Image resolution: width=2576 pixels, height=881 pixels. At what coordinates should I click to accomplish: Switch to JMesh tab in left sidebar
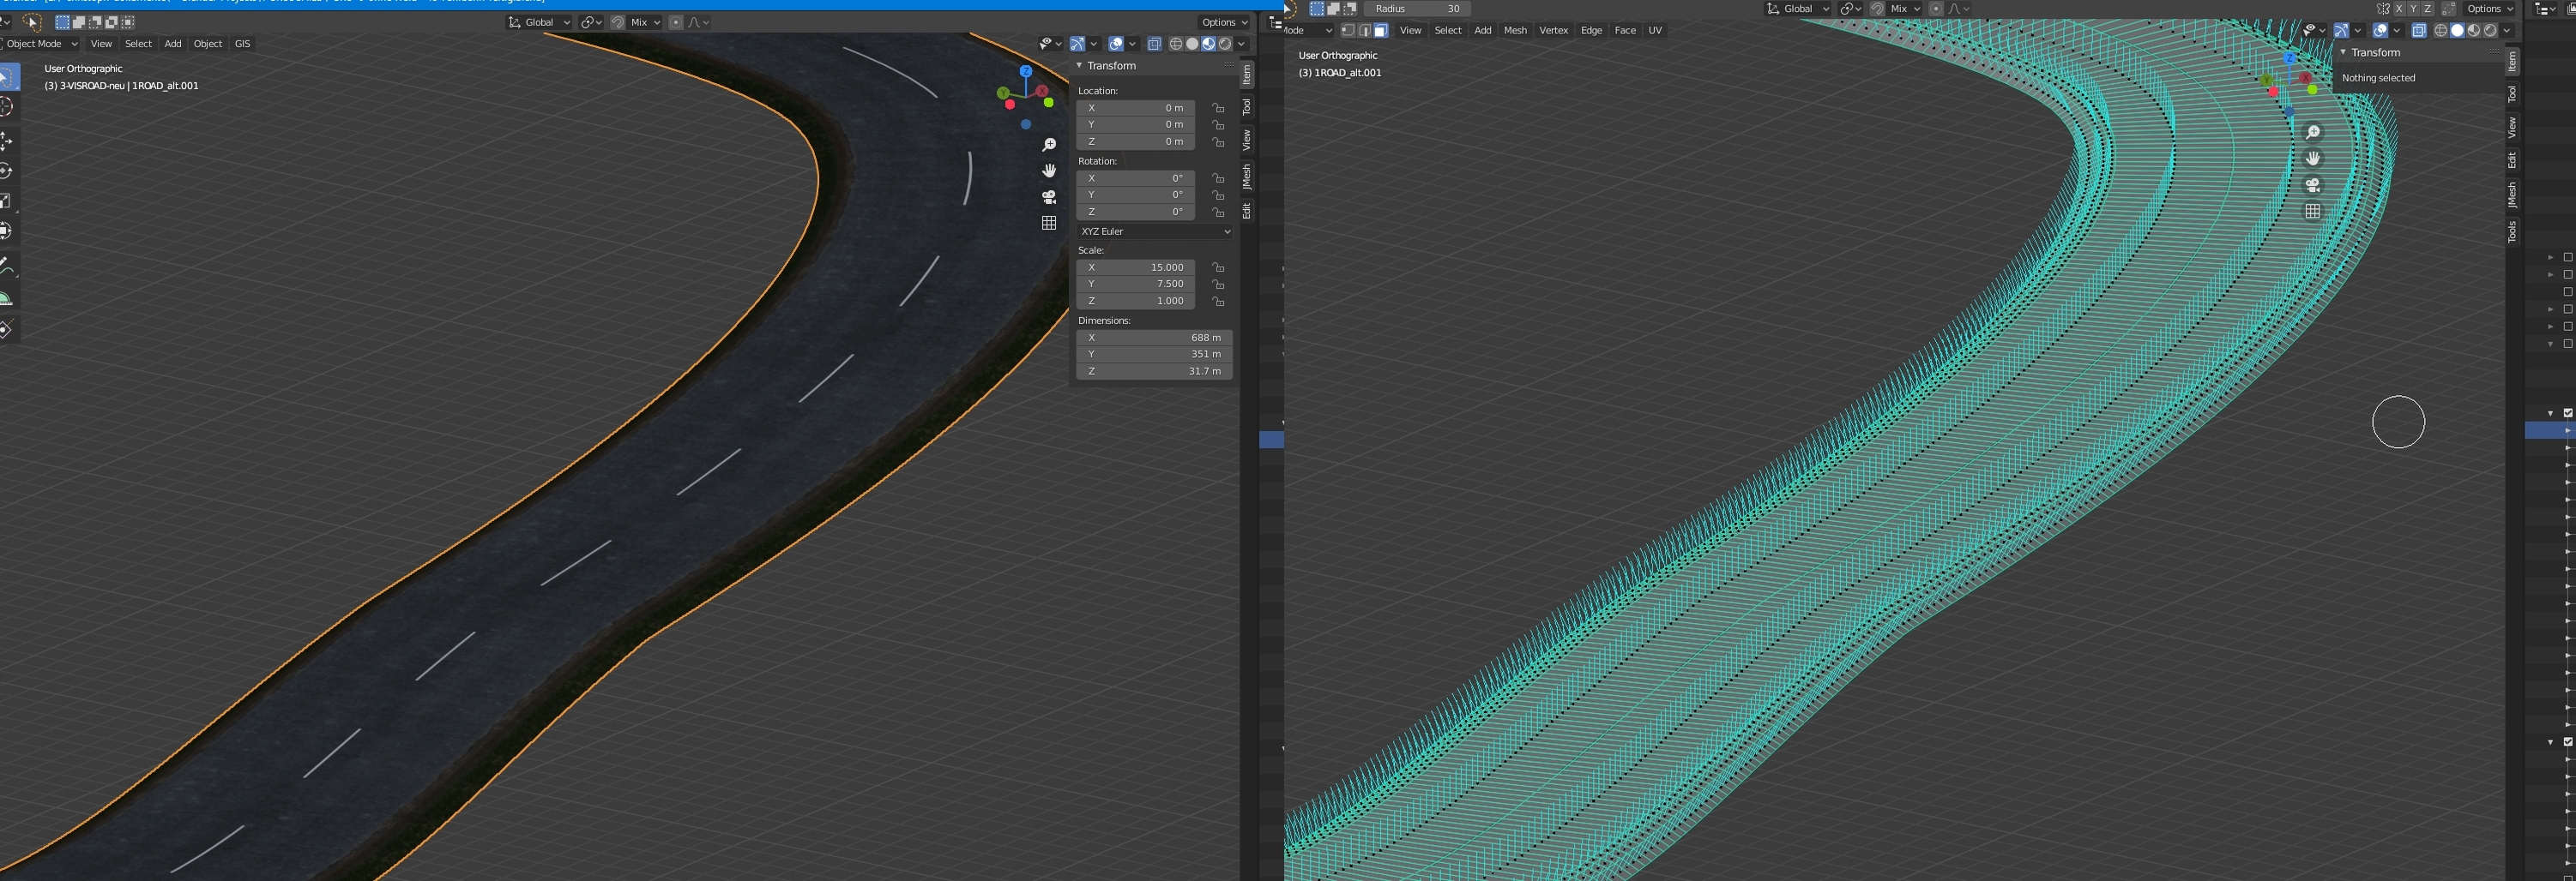[1247, 177]
